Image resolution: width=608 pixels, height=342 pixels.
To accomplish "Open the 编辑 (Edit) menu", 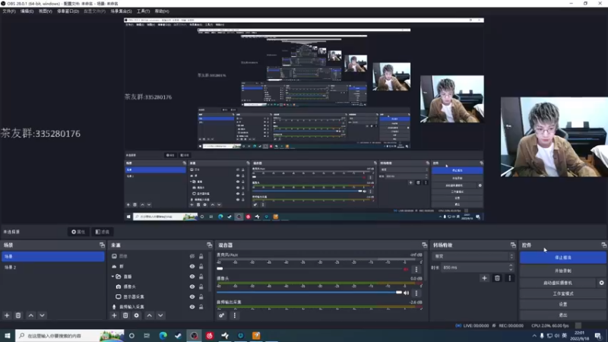I will pos(27,11).
